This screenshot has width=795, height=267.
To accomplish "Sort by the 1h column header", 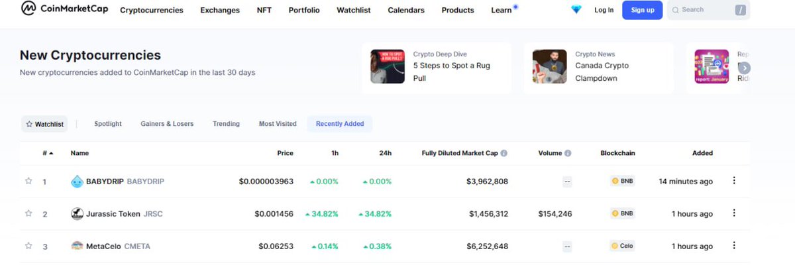I will (x=335, y=153).
